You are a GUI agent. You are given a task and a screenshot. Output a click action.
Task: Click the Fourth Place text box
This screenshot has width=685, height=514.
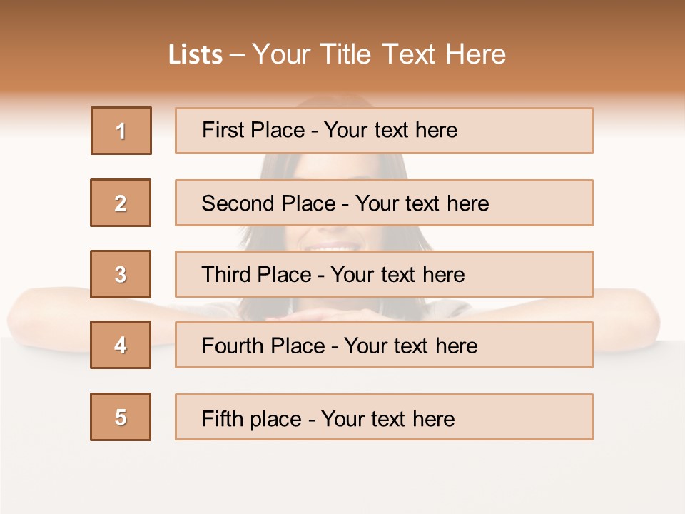click(384, 345)
